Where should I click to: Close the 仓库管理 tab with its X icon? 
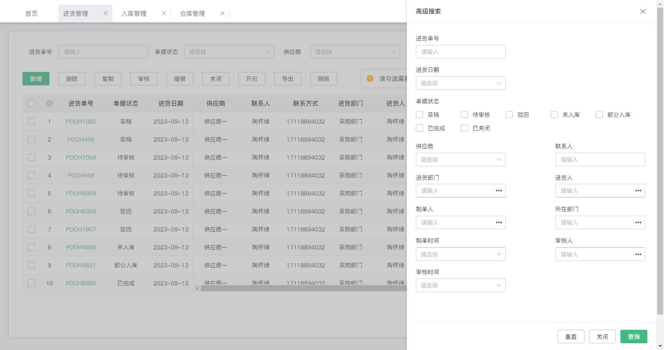pyautogui.click(x=223, y=13)
